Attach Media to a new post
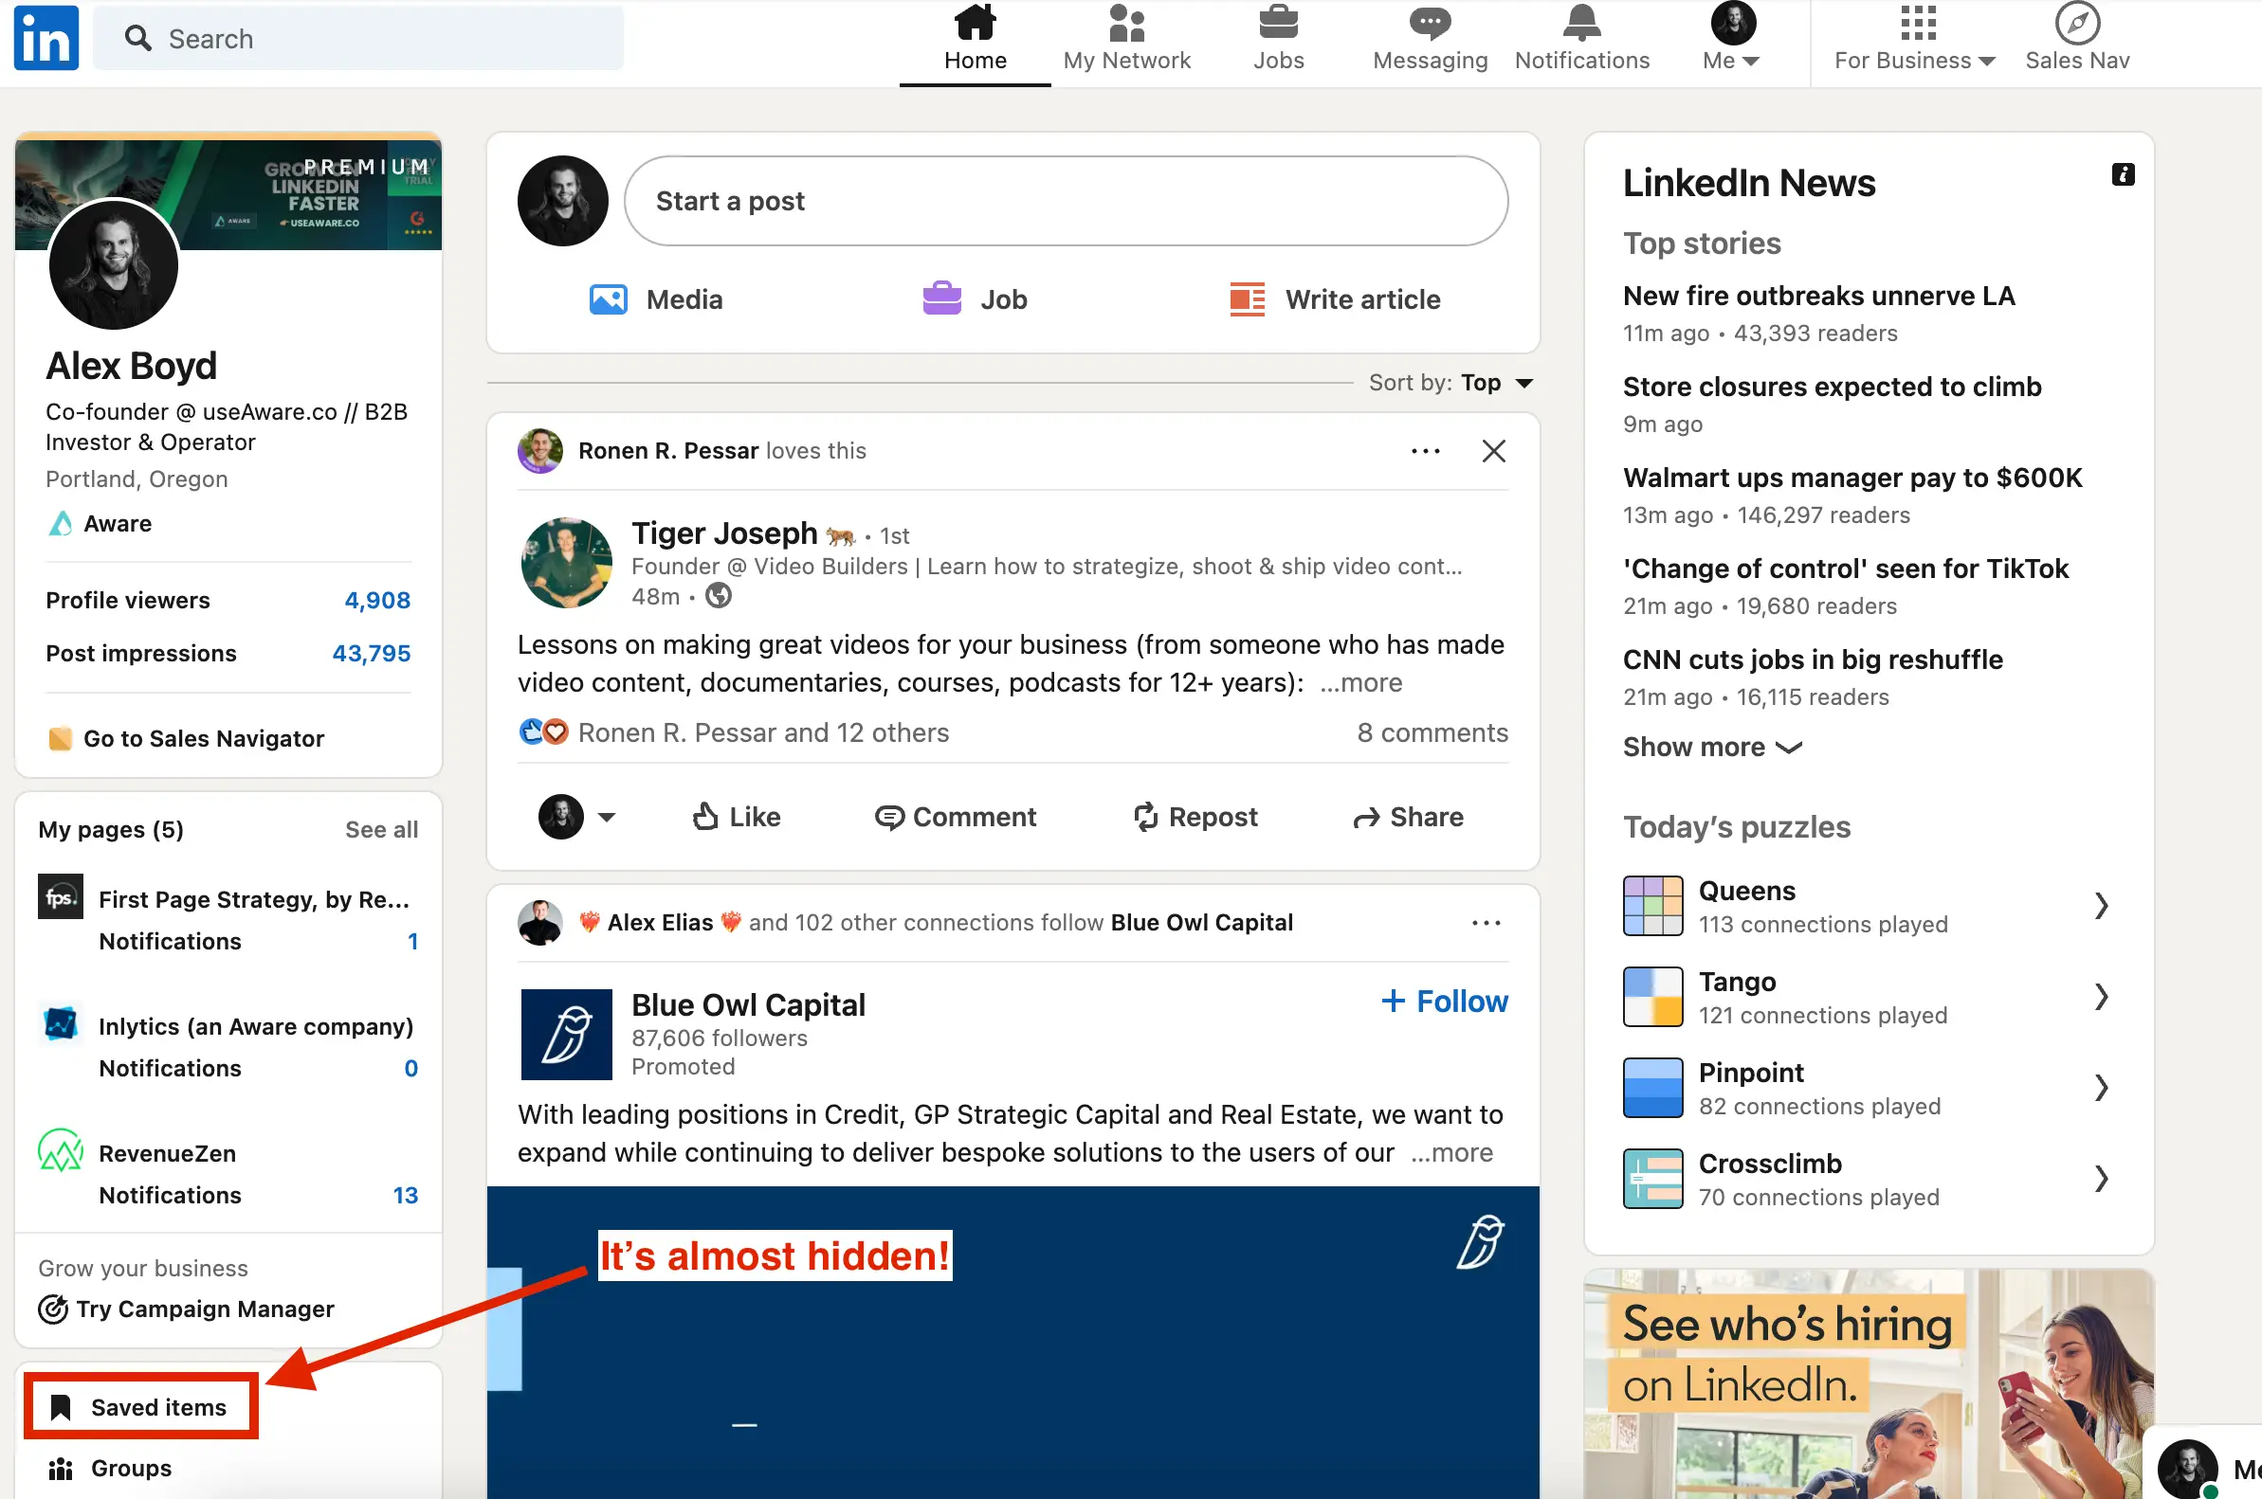 [x=656, y=299]
